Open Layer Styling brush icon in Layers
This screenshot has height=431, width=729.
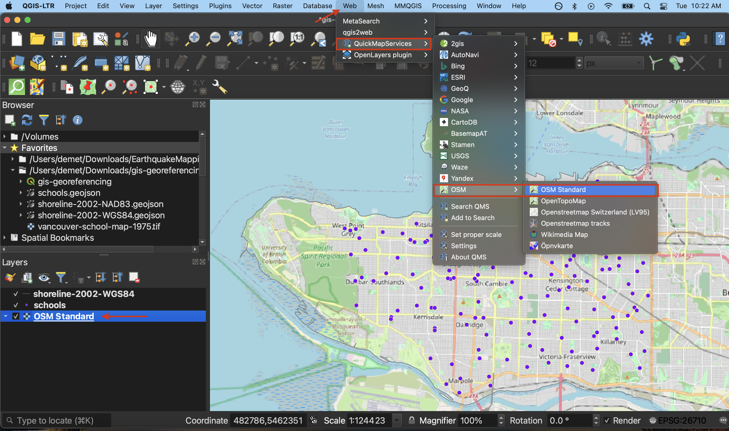click(x=10, y=277)
